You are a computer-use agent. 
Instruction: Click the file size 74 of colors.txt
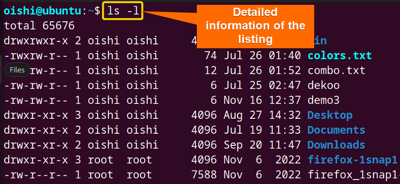click(x=210, y=56)
